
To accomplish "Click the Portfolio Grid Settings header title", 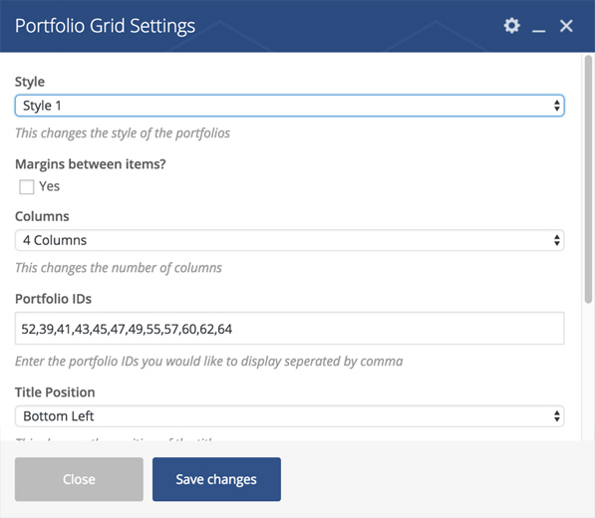I will [x=105, y=26].
